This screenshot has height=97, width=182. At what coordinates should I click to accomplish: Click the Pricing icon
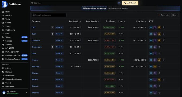click(x=3, y=68)
